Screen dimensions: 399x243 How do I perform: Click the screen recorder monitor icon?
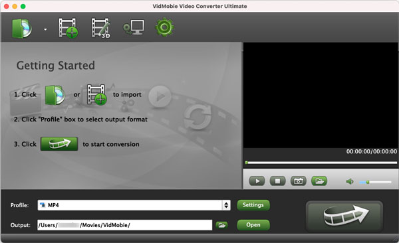(x=134, y=27)
